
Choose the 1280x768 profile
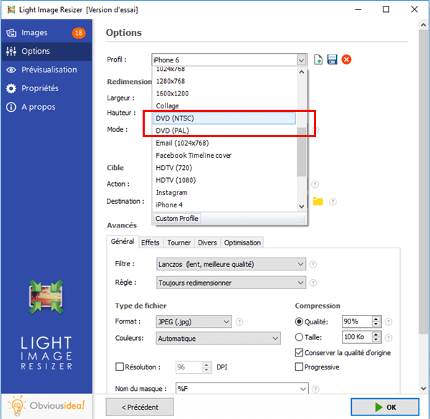[224, 81]
